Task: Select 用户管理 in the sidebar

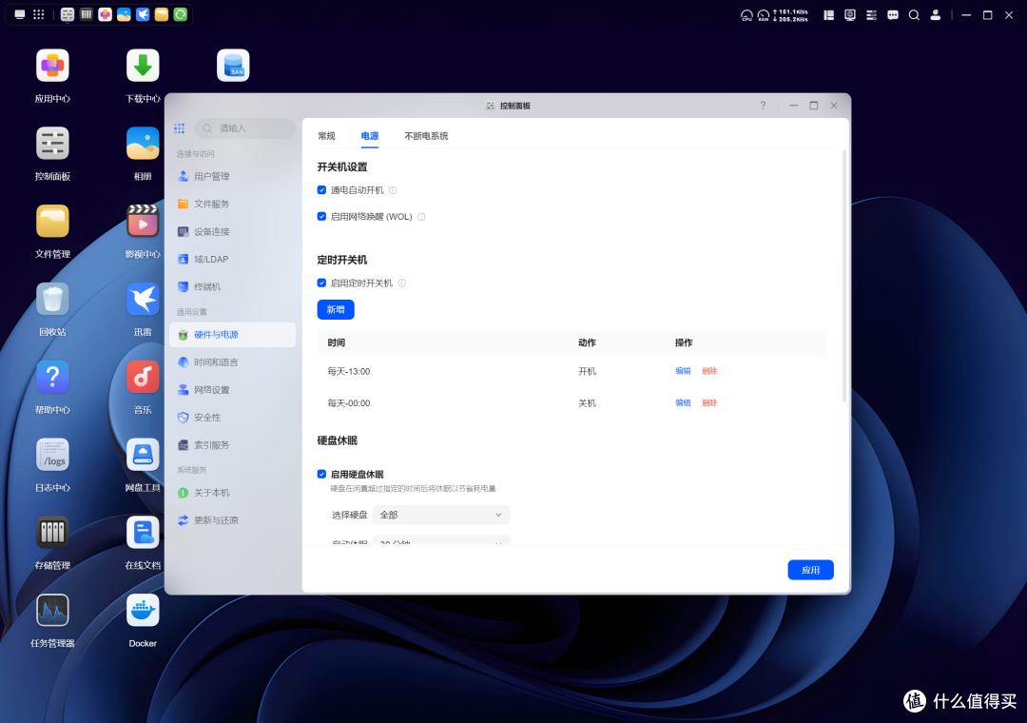Action: 233,176
